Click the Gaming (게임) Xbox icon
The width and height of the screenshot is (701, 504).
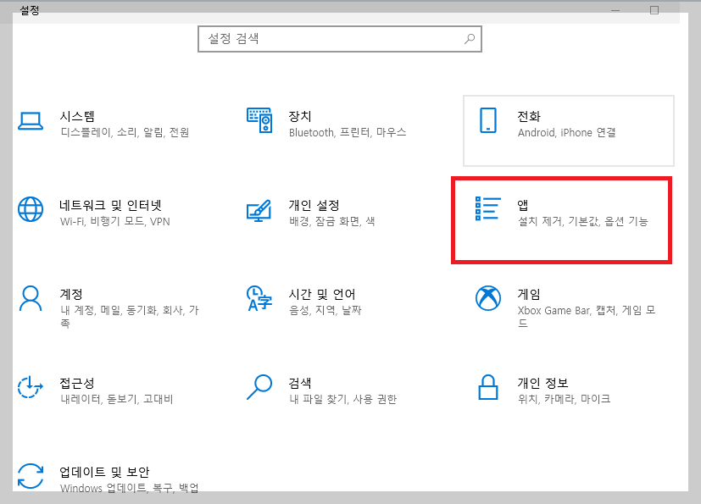click(487, 298)
